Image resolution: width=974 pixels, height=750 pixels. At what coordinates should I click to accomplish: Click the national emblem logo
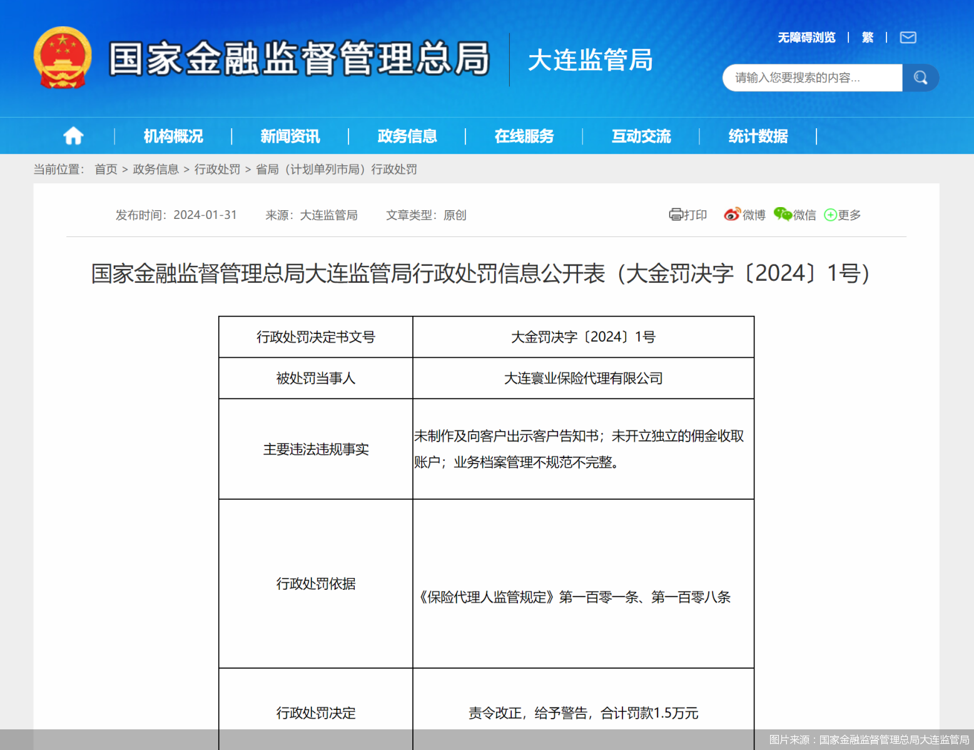63,57
